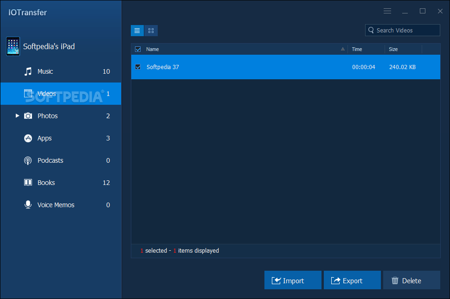Click the Export arrow icon

click(335, 280)
